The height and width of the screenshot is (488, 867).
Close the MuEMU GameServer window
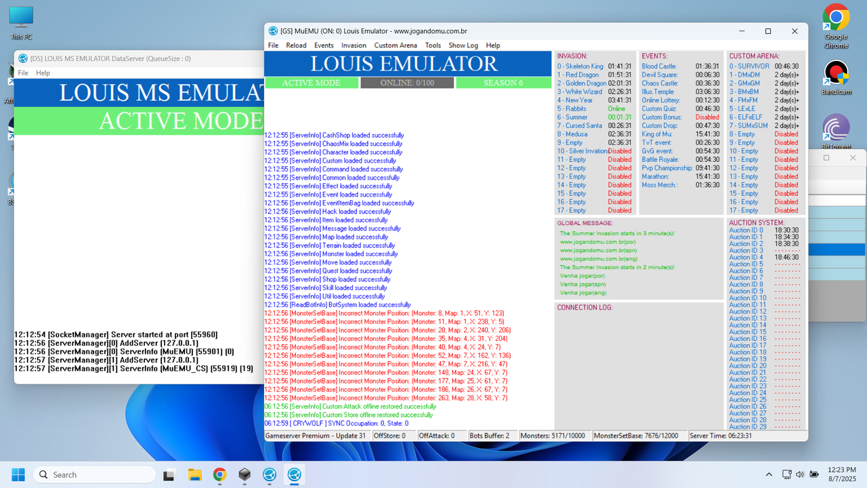pos(795,31)
